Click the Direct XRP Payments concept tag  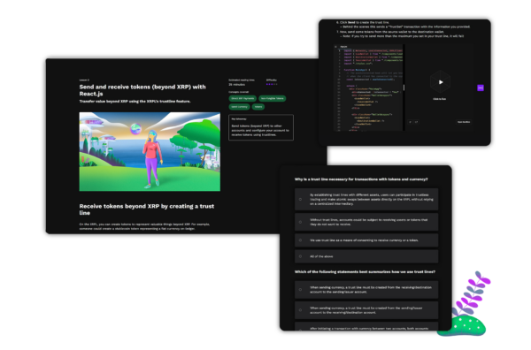pyautogui.click(x=242, y=98)
